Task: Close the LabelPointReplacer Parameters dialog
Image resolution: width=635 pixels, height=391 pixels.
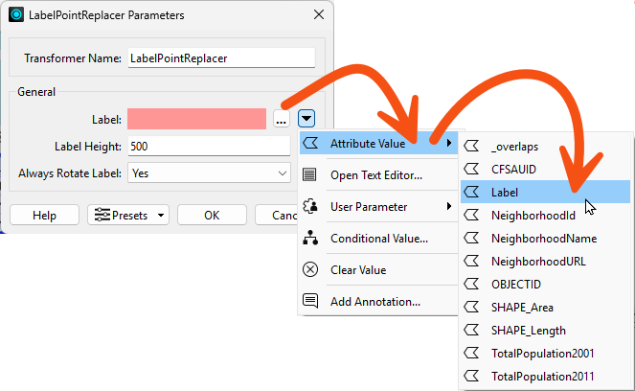Action: (x=319, y=15)
